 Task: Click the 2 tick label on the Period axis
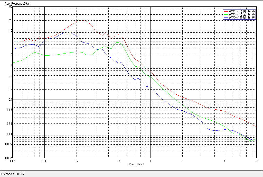(182, 161)
